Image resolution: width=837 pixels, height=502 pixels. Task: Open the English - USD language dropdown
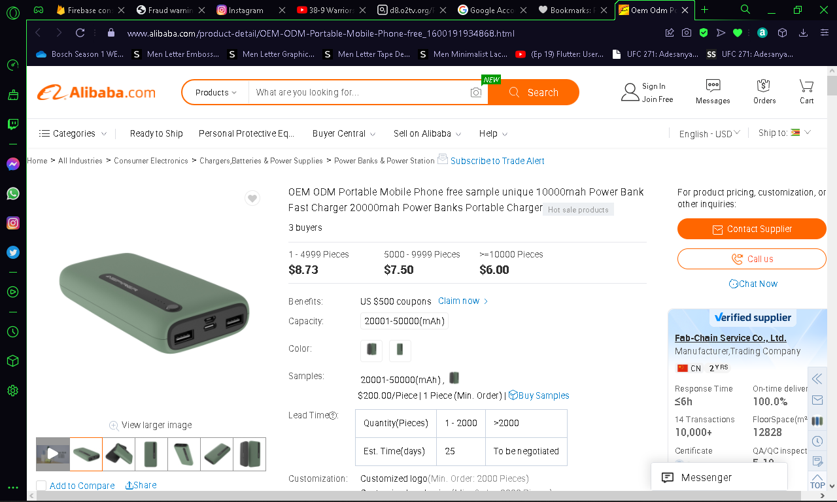pos(709,133)
